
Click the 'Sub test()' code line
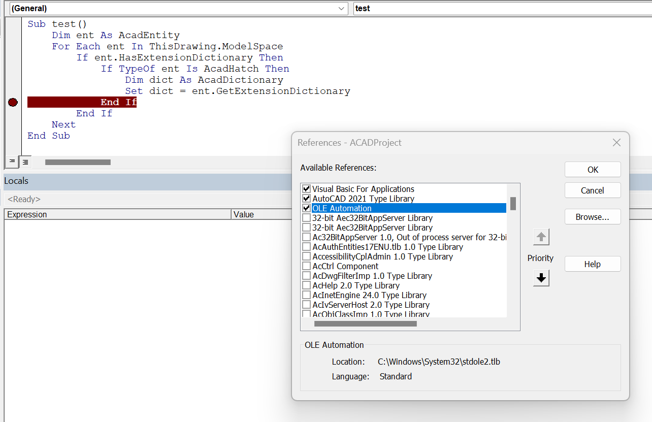pos(57,24)
